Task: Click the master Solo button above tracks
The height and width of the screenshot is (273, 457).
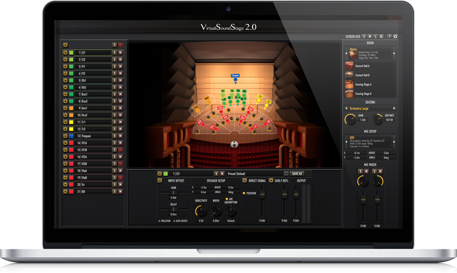Action: pyautogui.click(x=115, y=45)
